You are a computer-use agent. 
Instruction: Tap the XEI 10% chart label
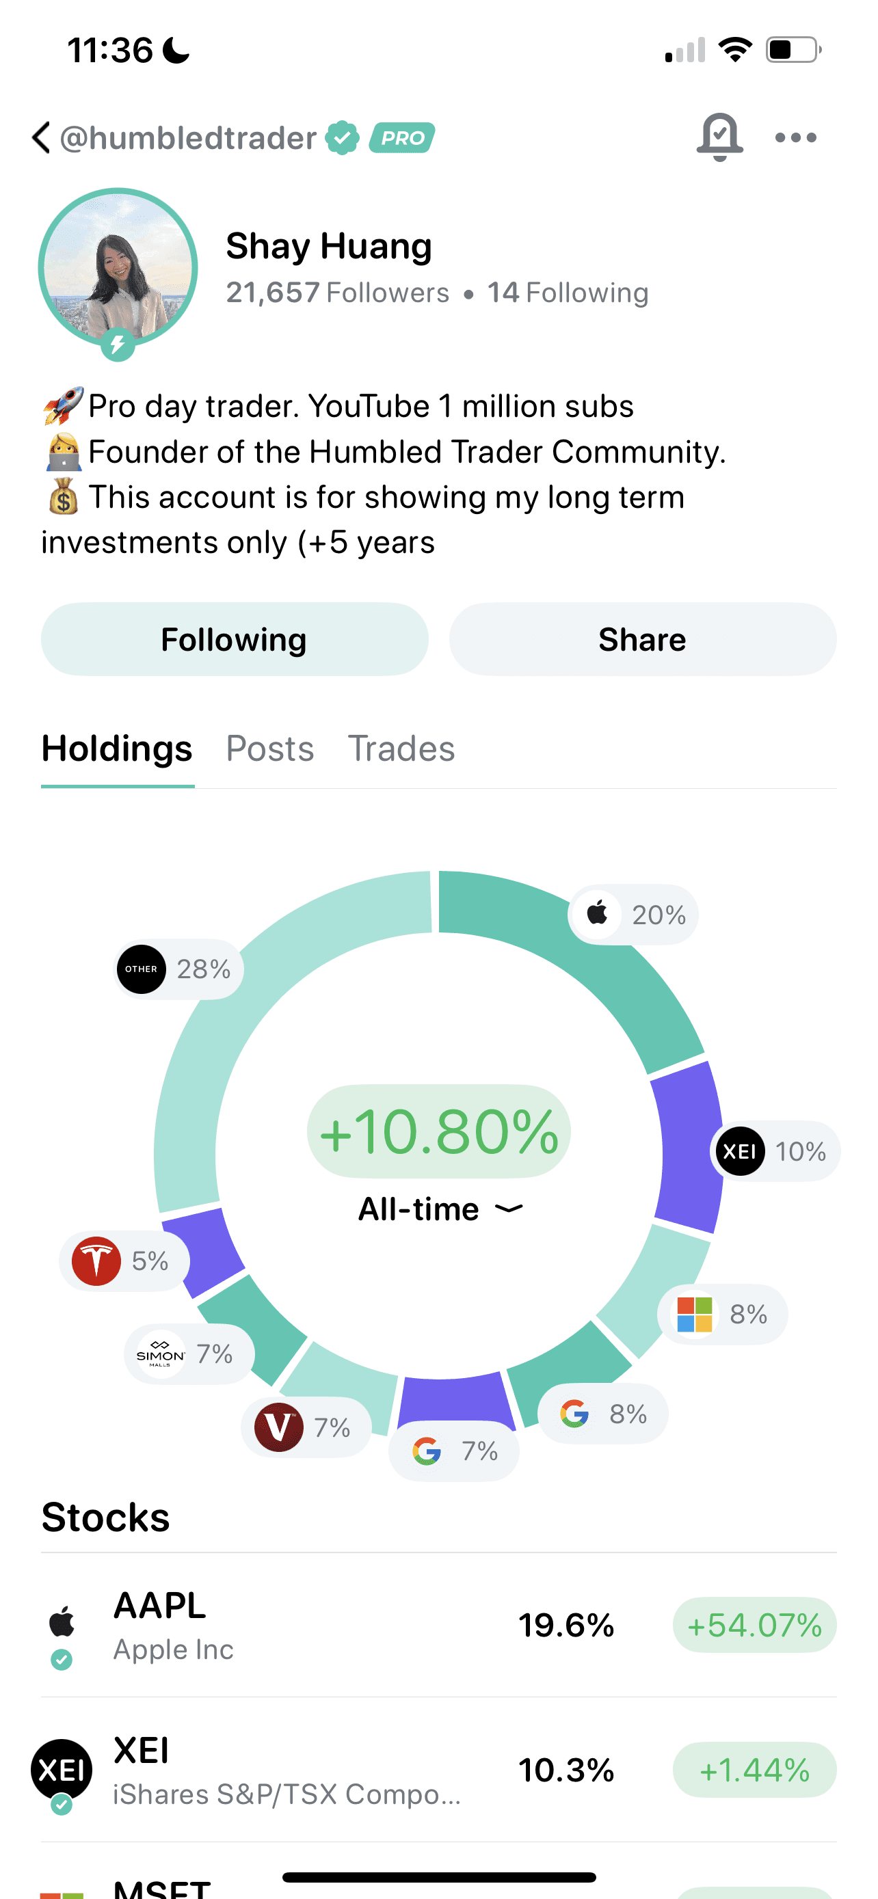pyautogui.click(x=775, y=1151)
